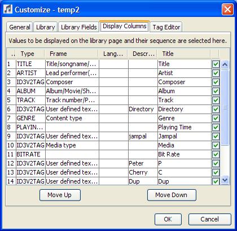Click the Move Up button
Image resolution: width=237 pixels, height=231 pixels.
point(60,195)
